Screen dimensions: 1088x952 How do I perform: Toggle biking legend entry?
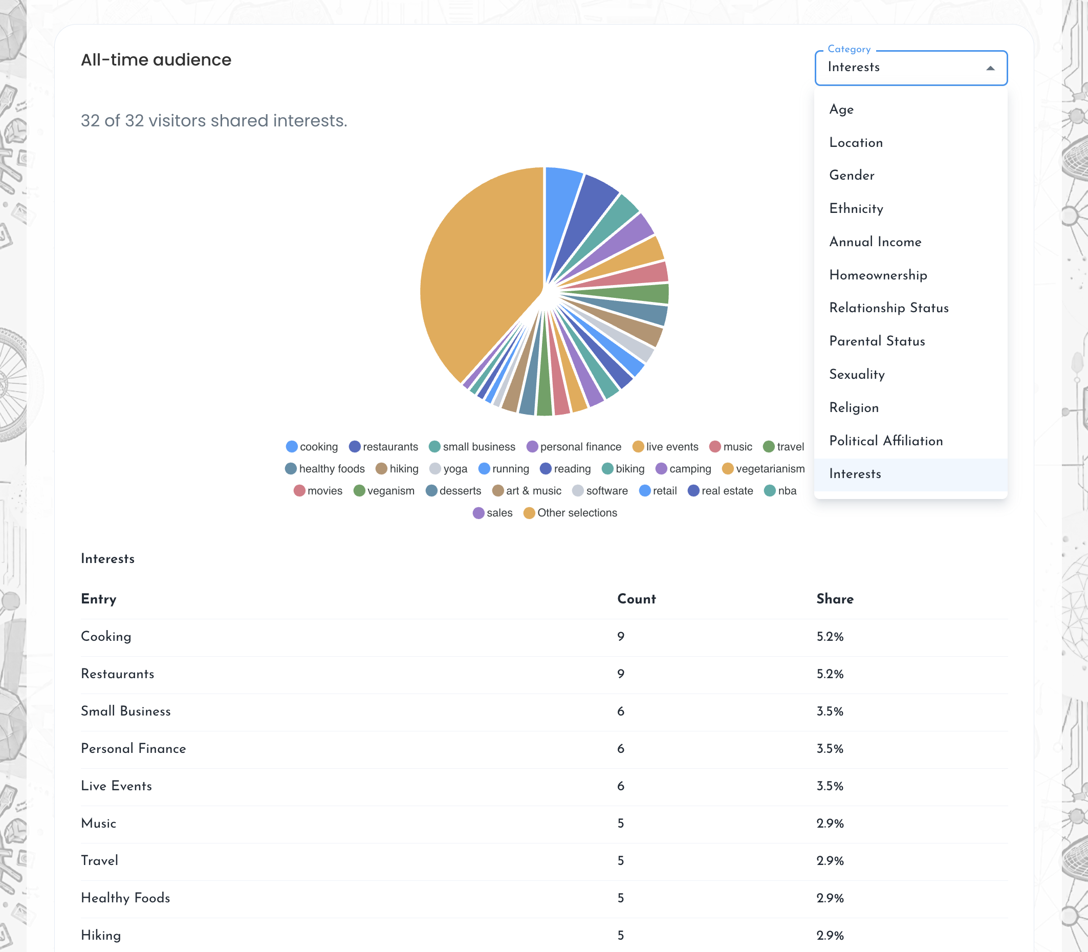click(x=624, y=468)
